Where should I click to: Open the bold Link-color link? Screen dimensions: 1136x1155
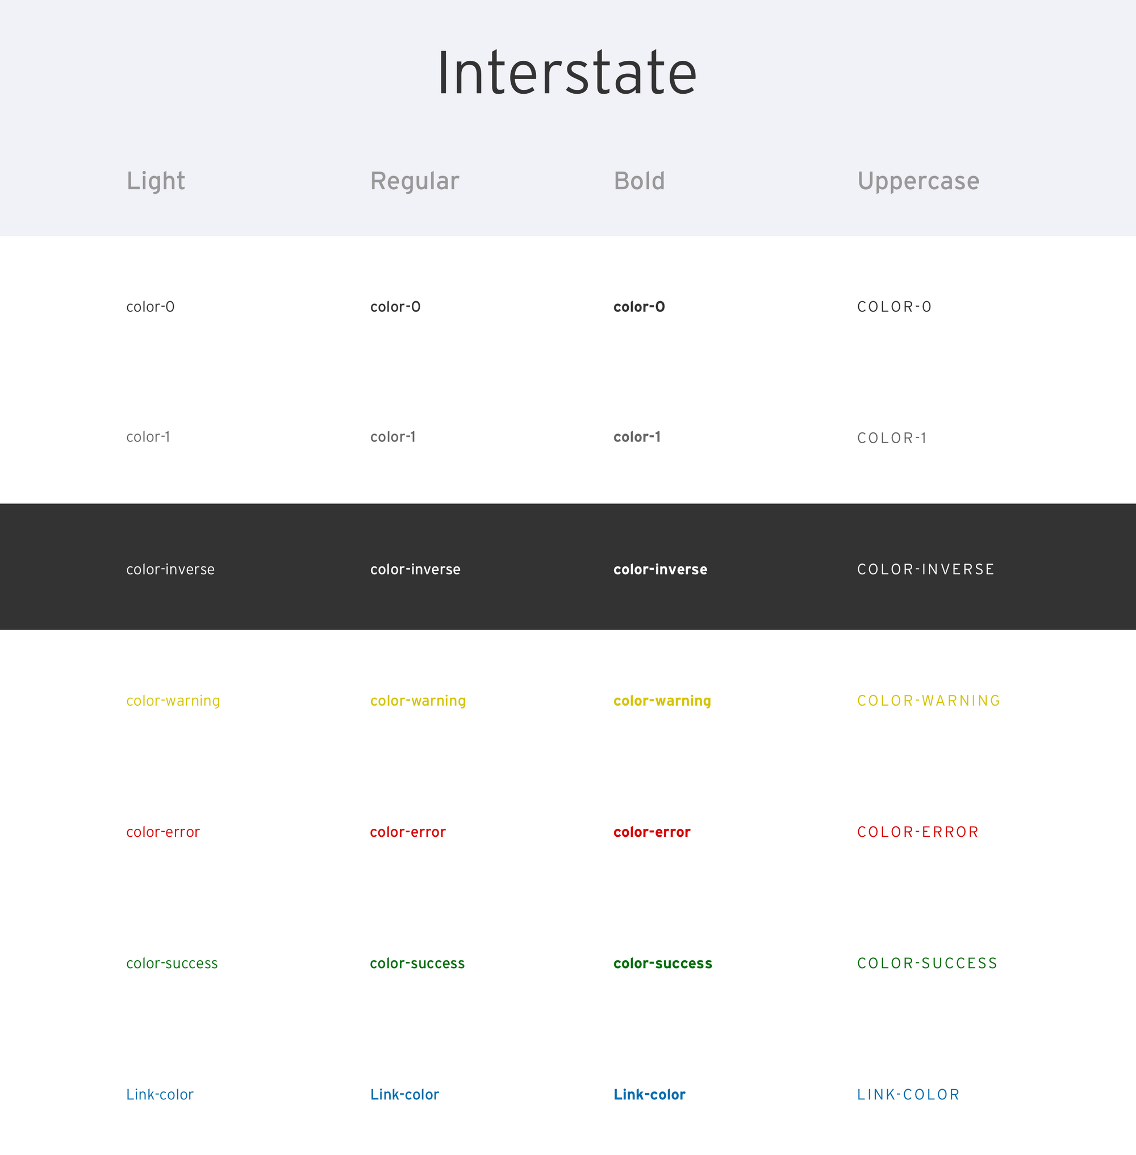[x=649, y=1095]
